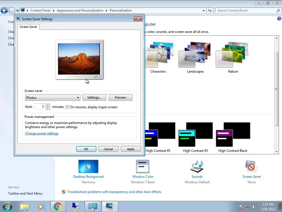The image size is (282, 212).
Task: Click the Personalization breadcrumb
Action: point(121,10)
